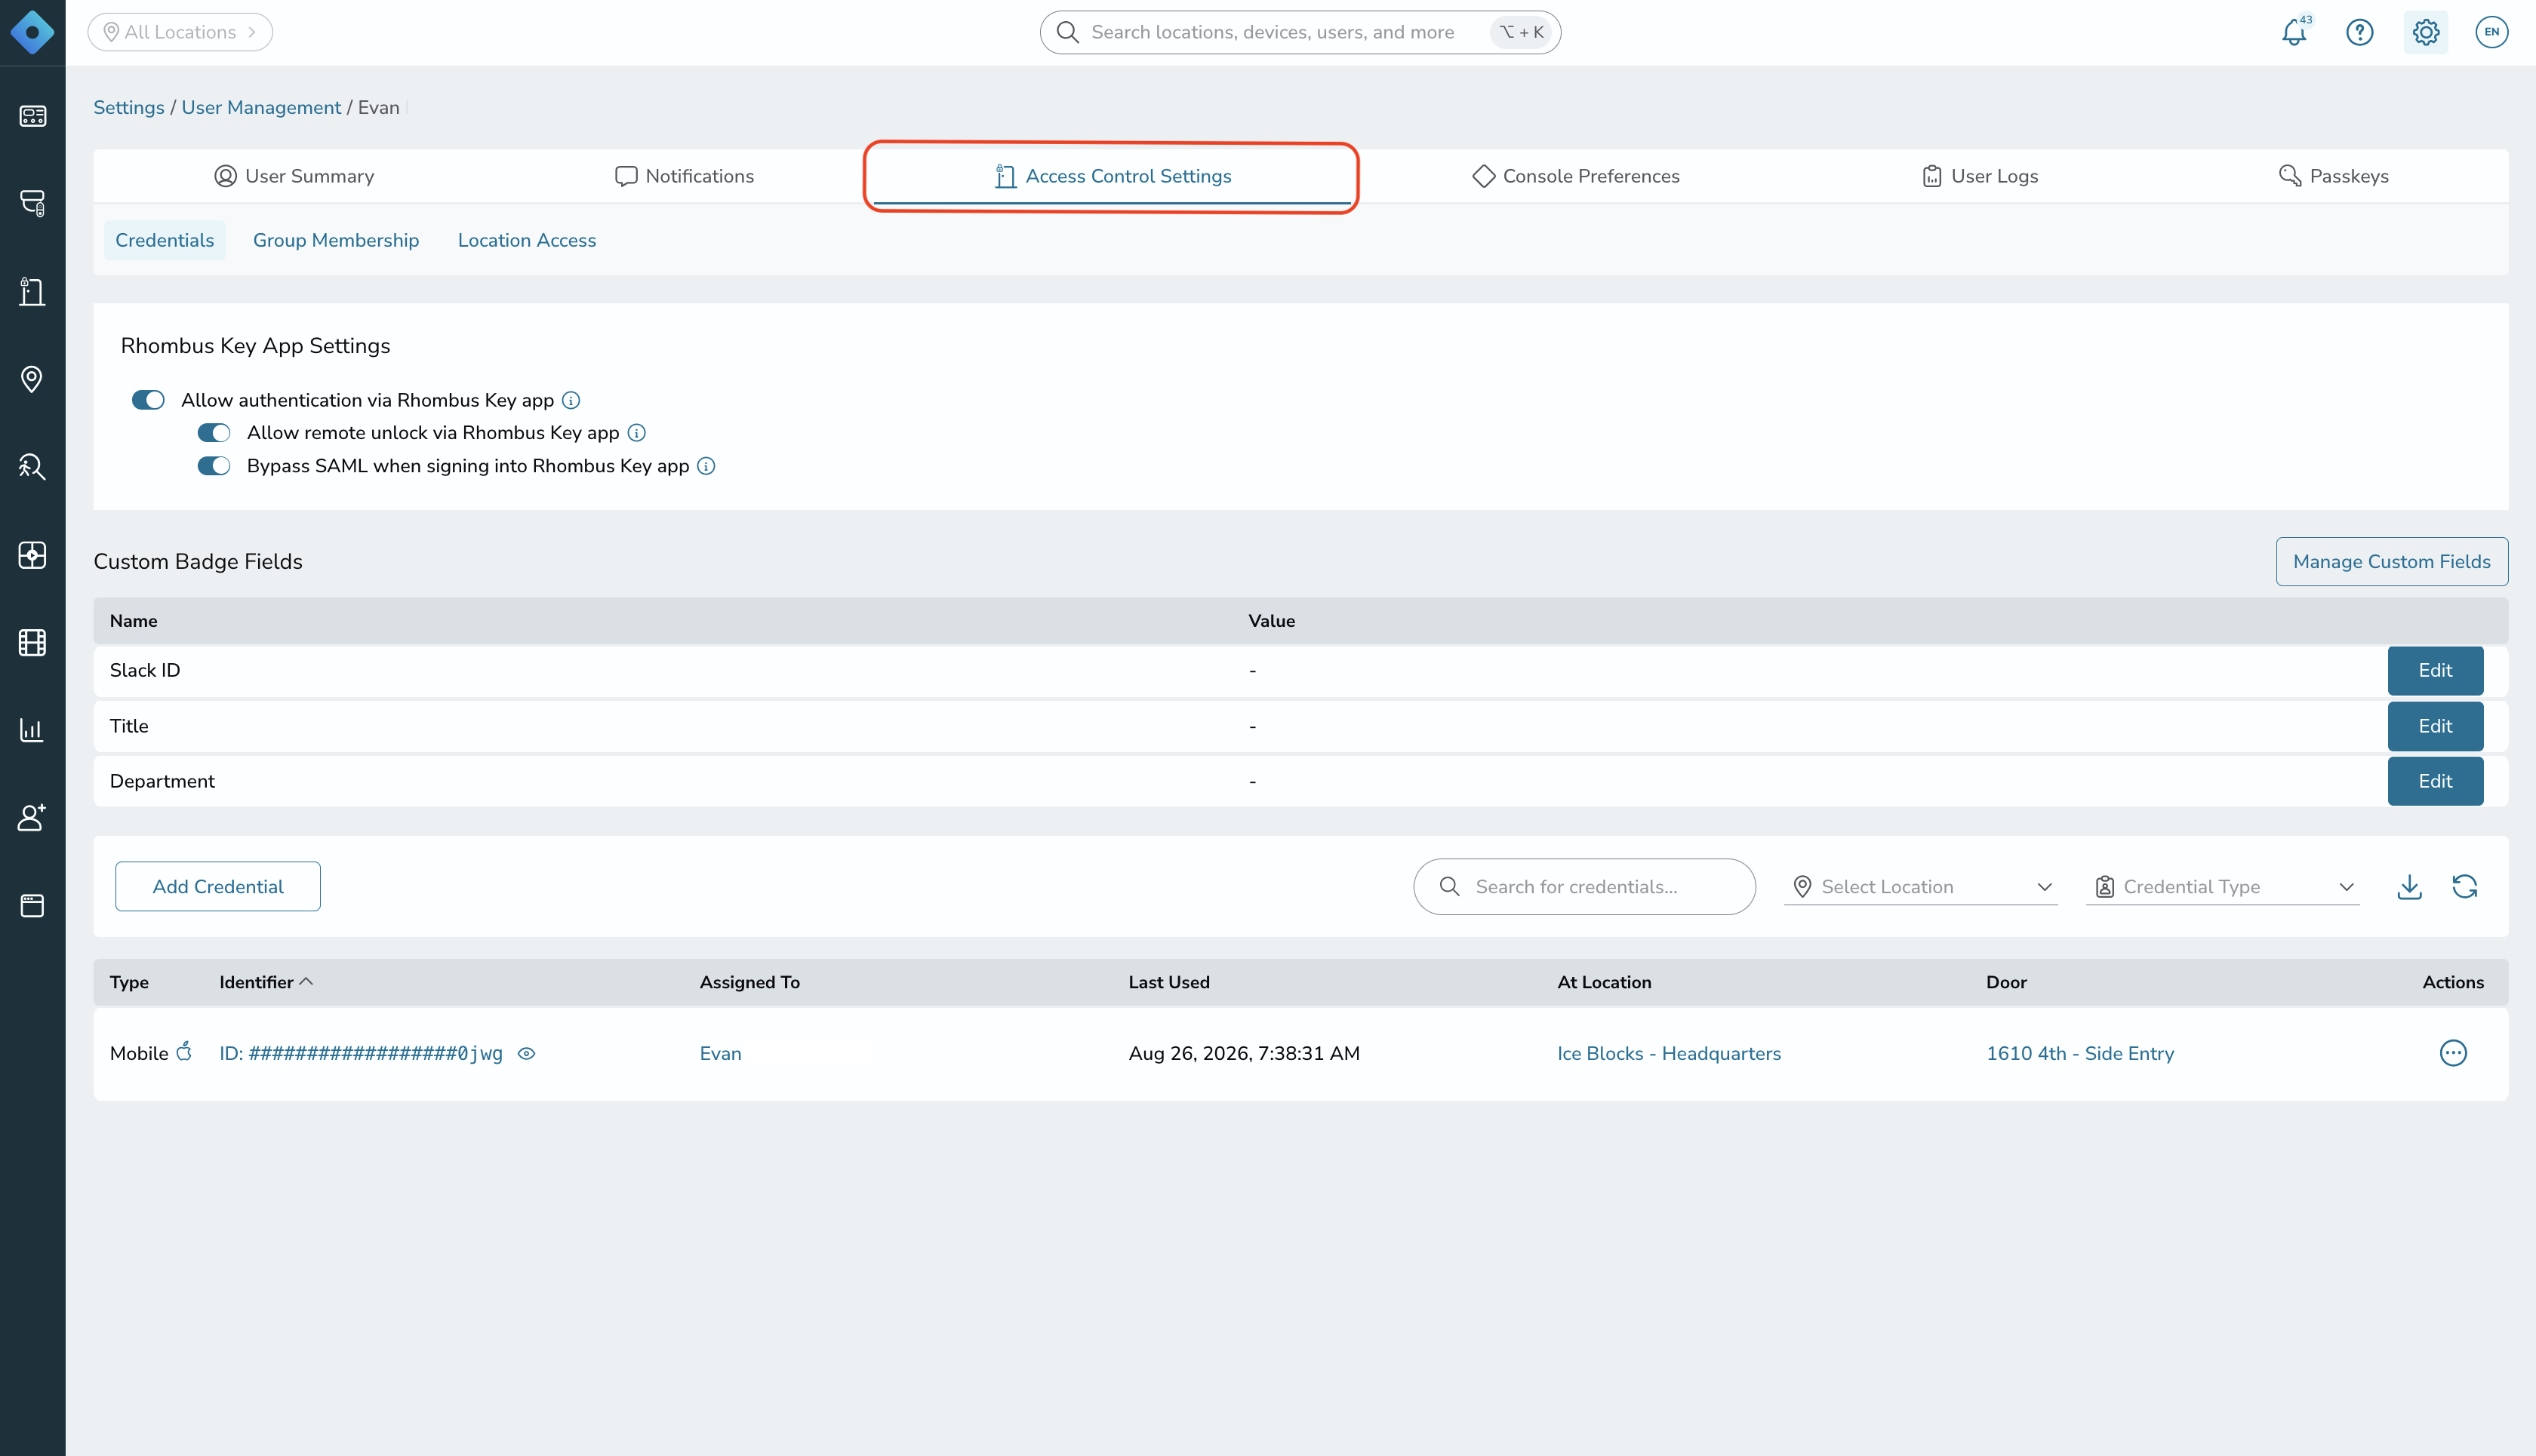Open Ice Blocks - Headquarters location link
Image resolution: width=2536 pixels, height=1456 pixels.
point(1669,1053)
